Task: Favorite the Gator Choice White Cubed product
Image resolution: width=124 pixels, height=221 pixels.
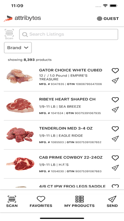Action: tap(115, 70)
